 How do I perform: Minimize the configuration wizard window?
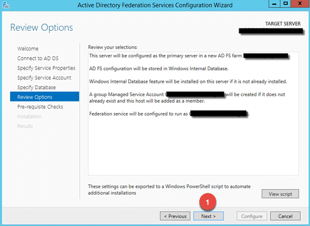pyautogui.click(x=275, y=3)
